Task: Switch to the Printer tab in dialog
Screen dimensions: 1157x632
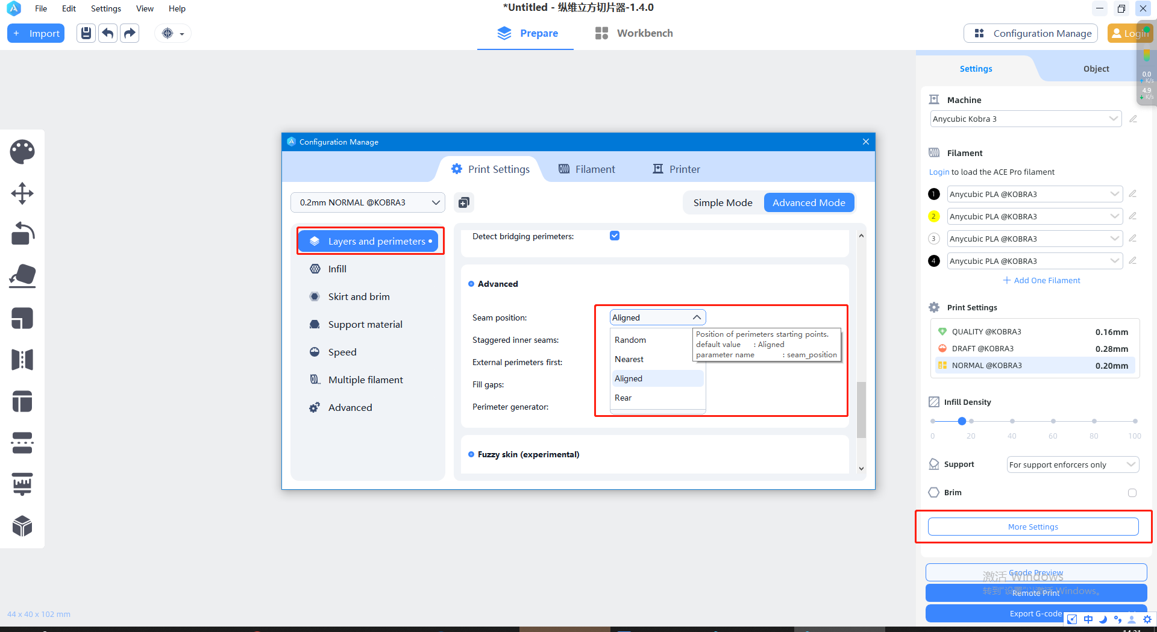Action: point(677,169)
